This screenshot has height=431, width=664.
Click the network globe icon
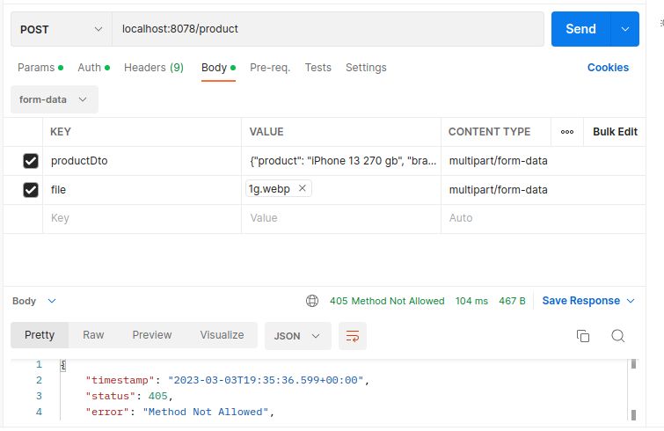312,301
